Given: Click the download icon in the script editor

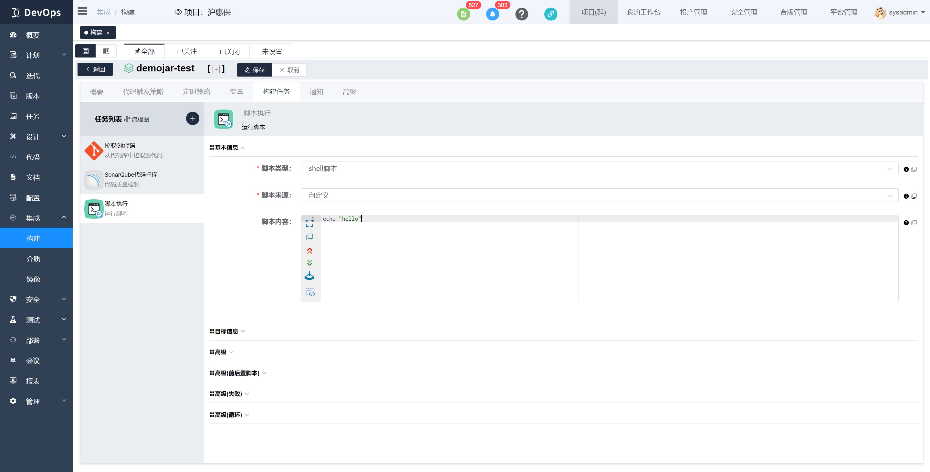Looking at the screenshot, I should pos(310,276).
